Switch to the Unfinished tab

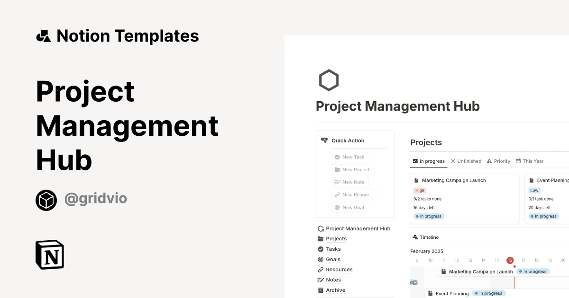466,161
